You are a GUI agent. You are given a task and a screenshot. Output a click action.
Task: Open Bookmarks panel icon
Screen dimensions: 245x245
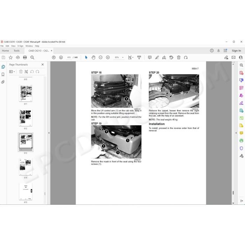pos(3,74)
